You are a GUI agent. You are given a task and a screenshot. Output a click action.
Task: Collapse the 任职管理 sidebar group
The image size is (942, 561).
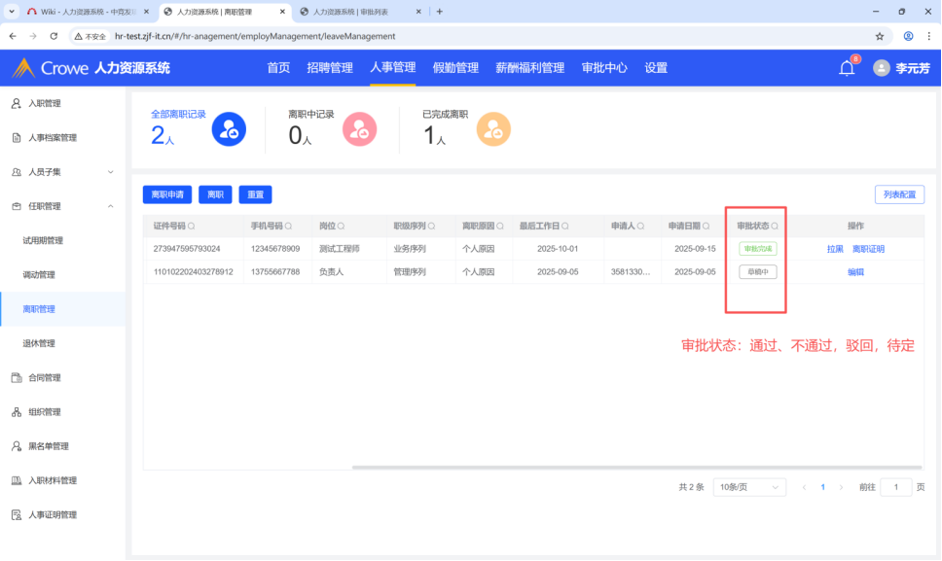tap(110, 206)
